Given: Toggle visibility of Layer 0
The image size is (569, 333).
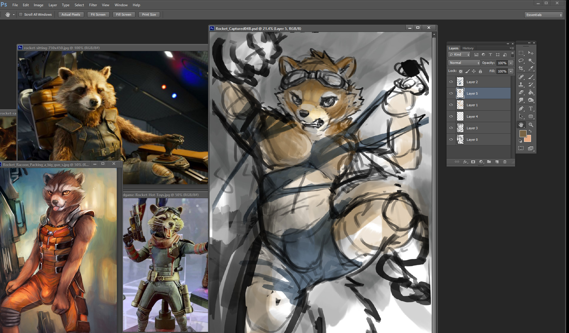Looking at the screenshot, I should coord(451,140).
